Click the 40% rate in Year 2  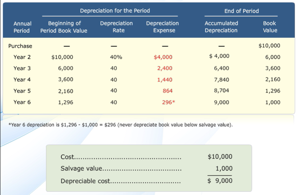tap(116, 57)
